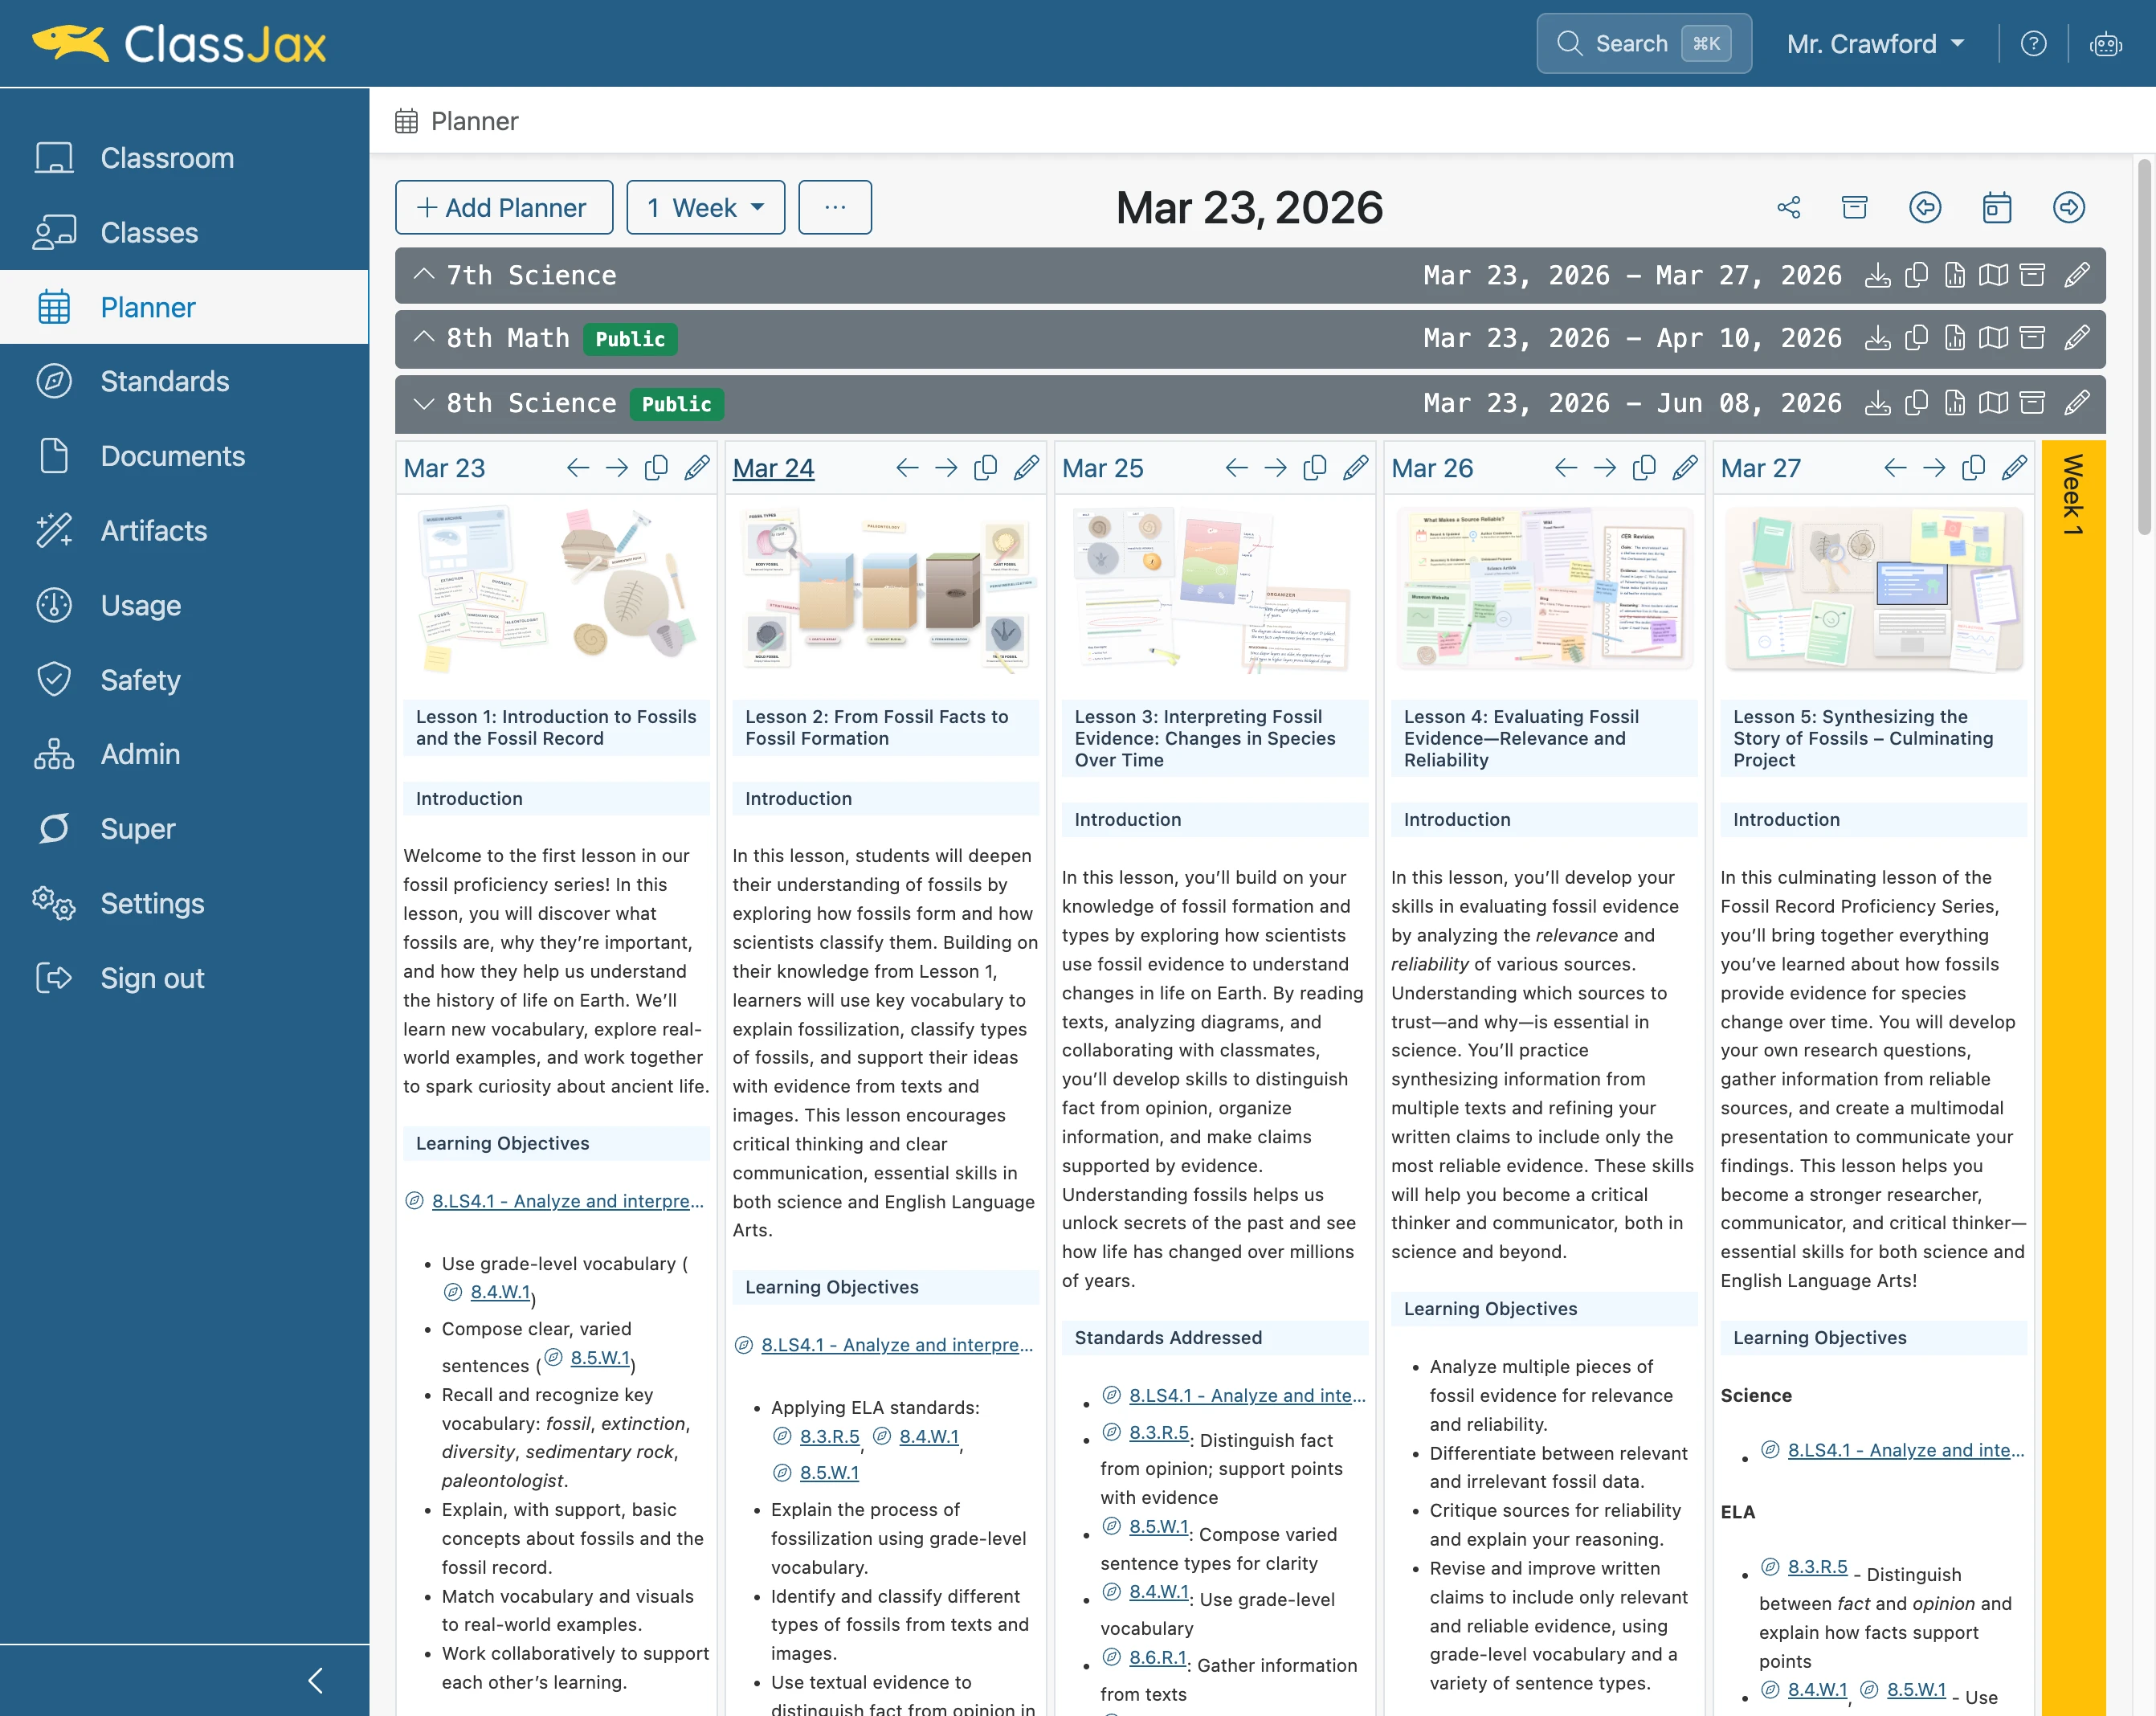Collapse the 8th Science planner
Screen dimensions: 2156x1716
pyautogui.click(x=424, y=403)
